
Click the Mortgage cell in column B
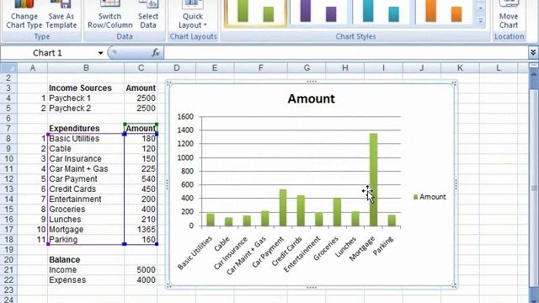[x=86, y=230]
